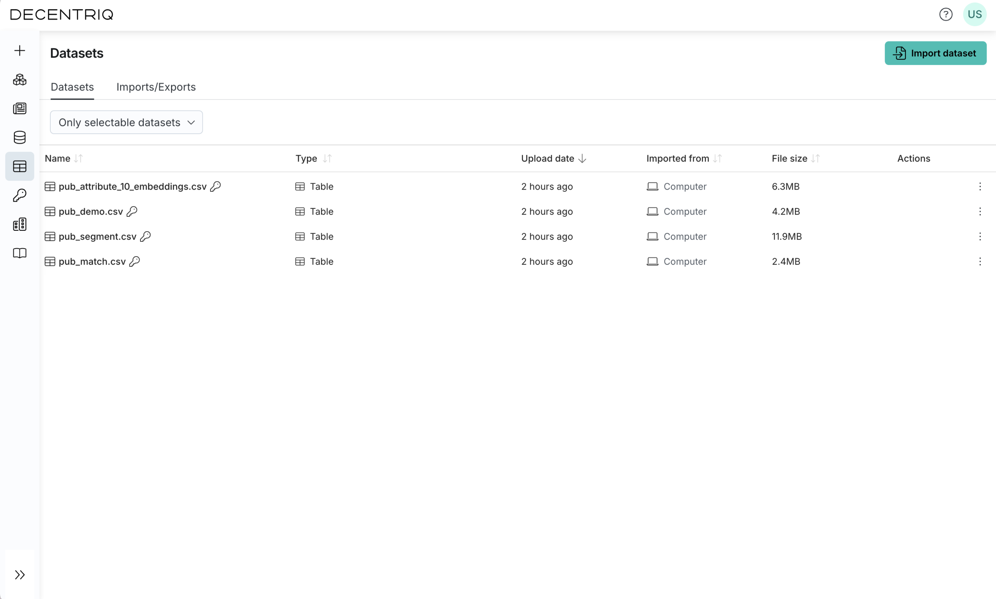Image resolution: width=996 pixels, height=599 pixels.
Task: Click the plus icon in sidebar
Action: pyautogui.click(x=19, y=50)
